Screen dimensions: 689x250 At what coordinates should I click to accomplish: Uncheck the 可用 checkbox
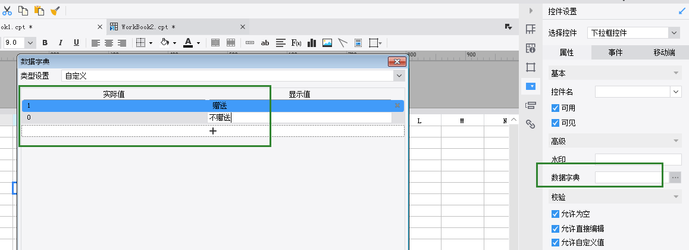(x=555, y=108)
